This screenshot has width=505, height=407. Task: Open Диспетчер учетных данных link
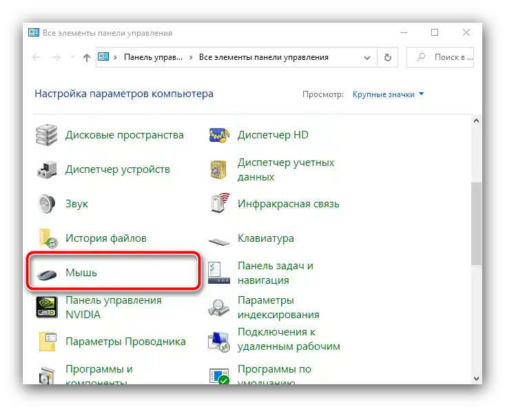point(286,169)
